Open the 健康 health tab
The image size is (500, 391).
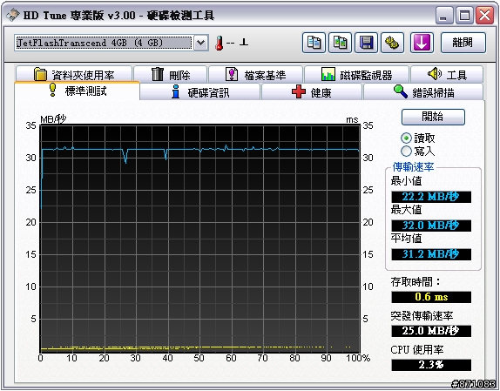coord(311,92)
